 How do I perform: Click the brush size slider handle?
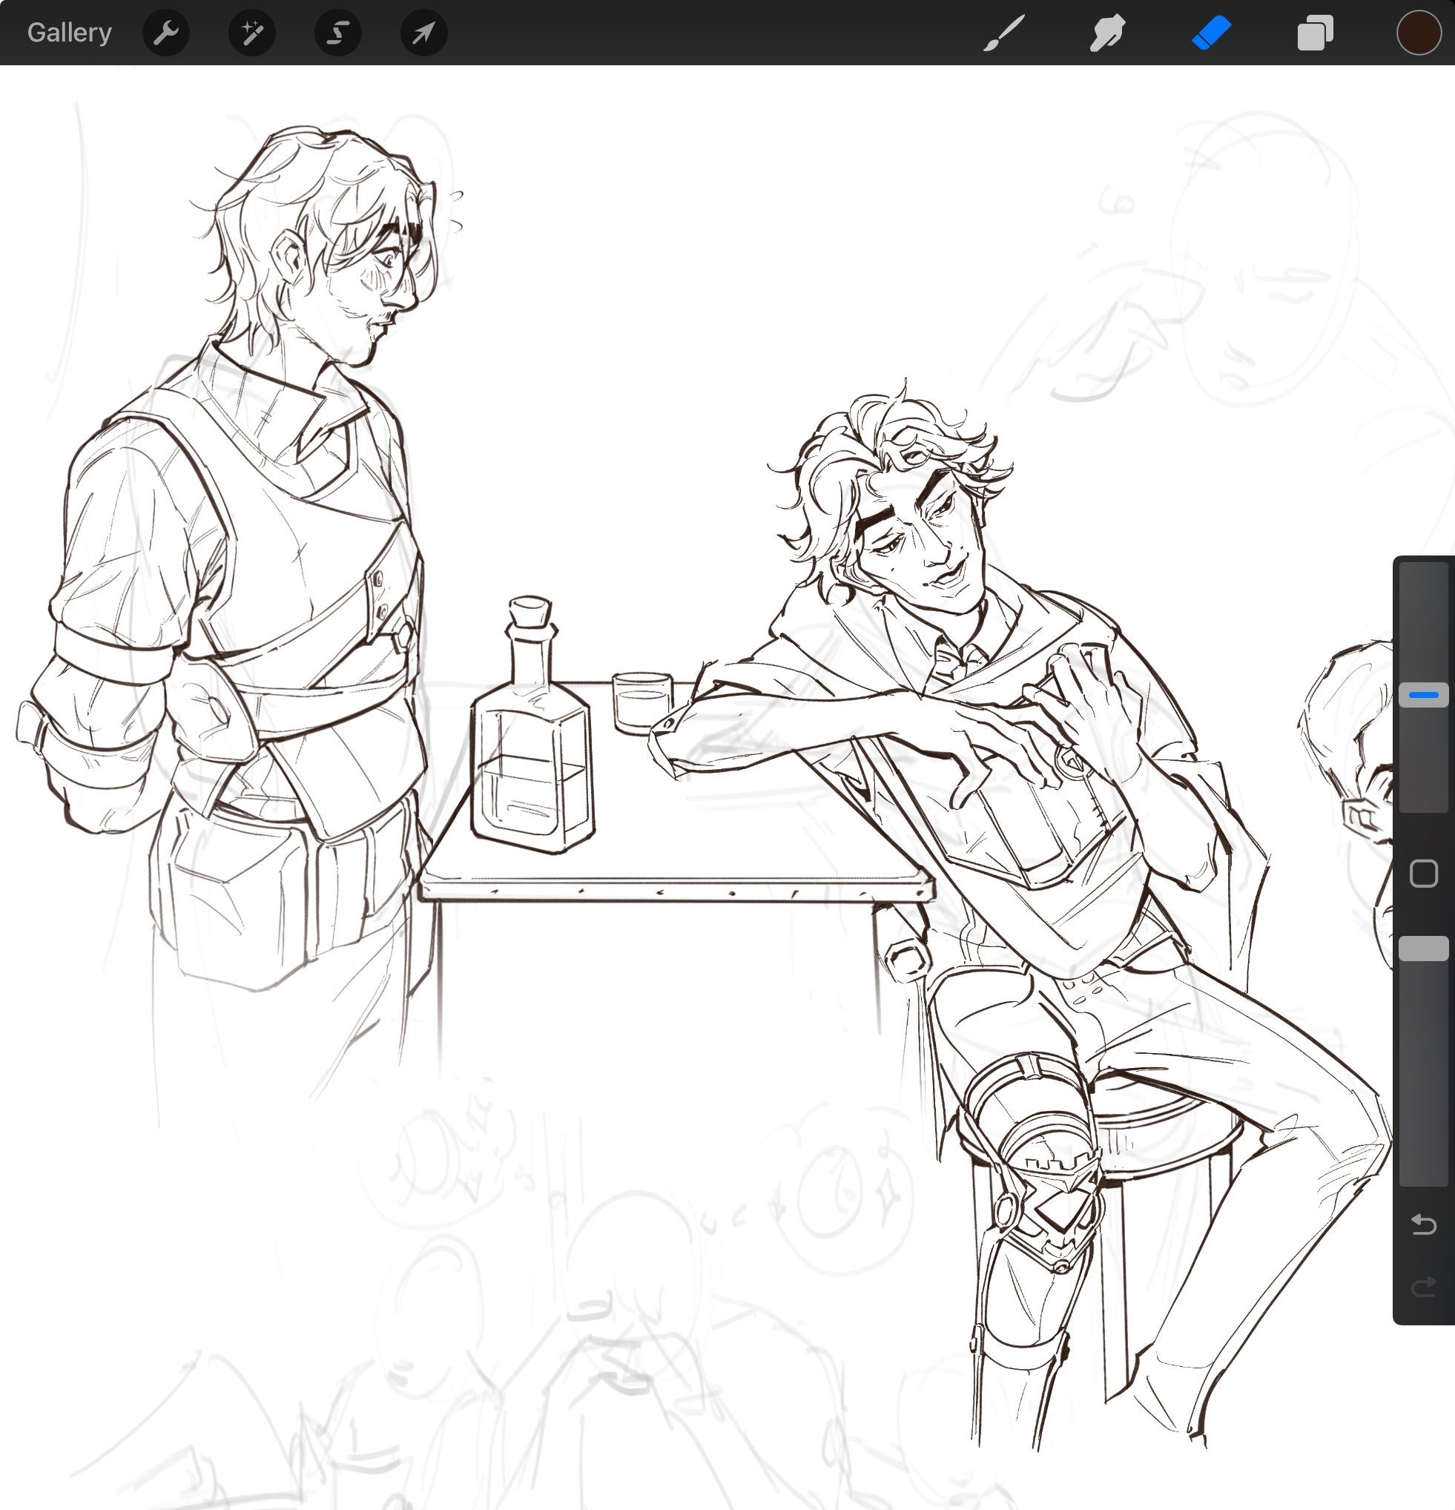(x=1423, y=695)
